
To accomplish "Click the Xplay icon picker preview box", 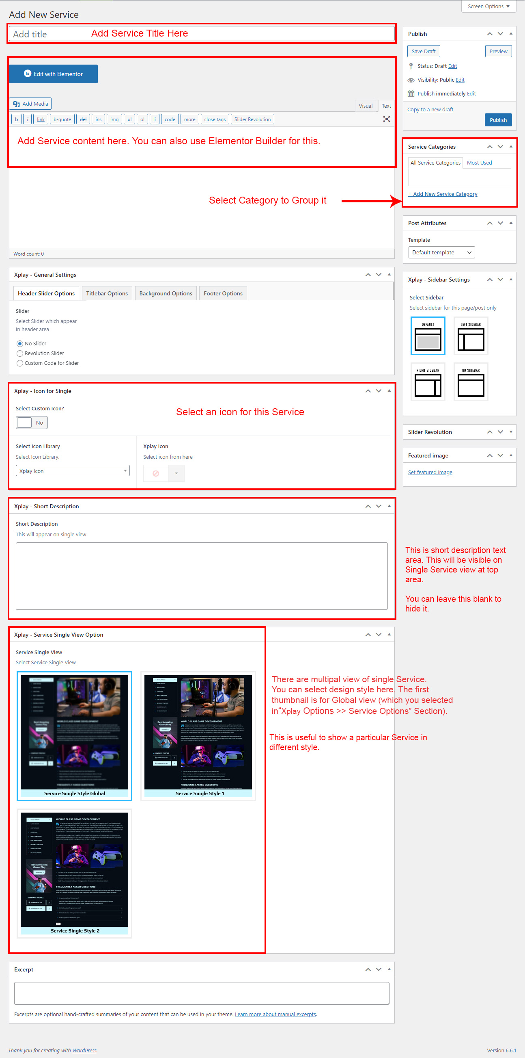I will [x=155, y=473].
